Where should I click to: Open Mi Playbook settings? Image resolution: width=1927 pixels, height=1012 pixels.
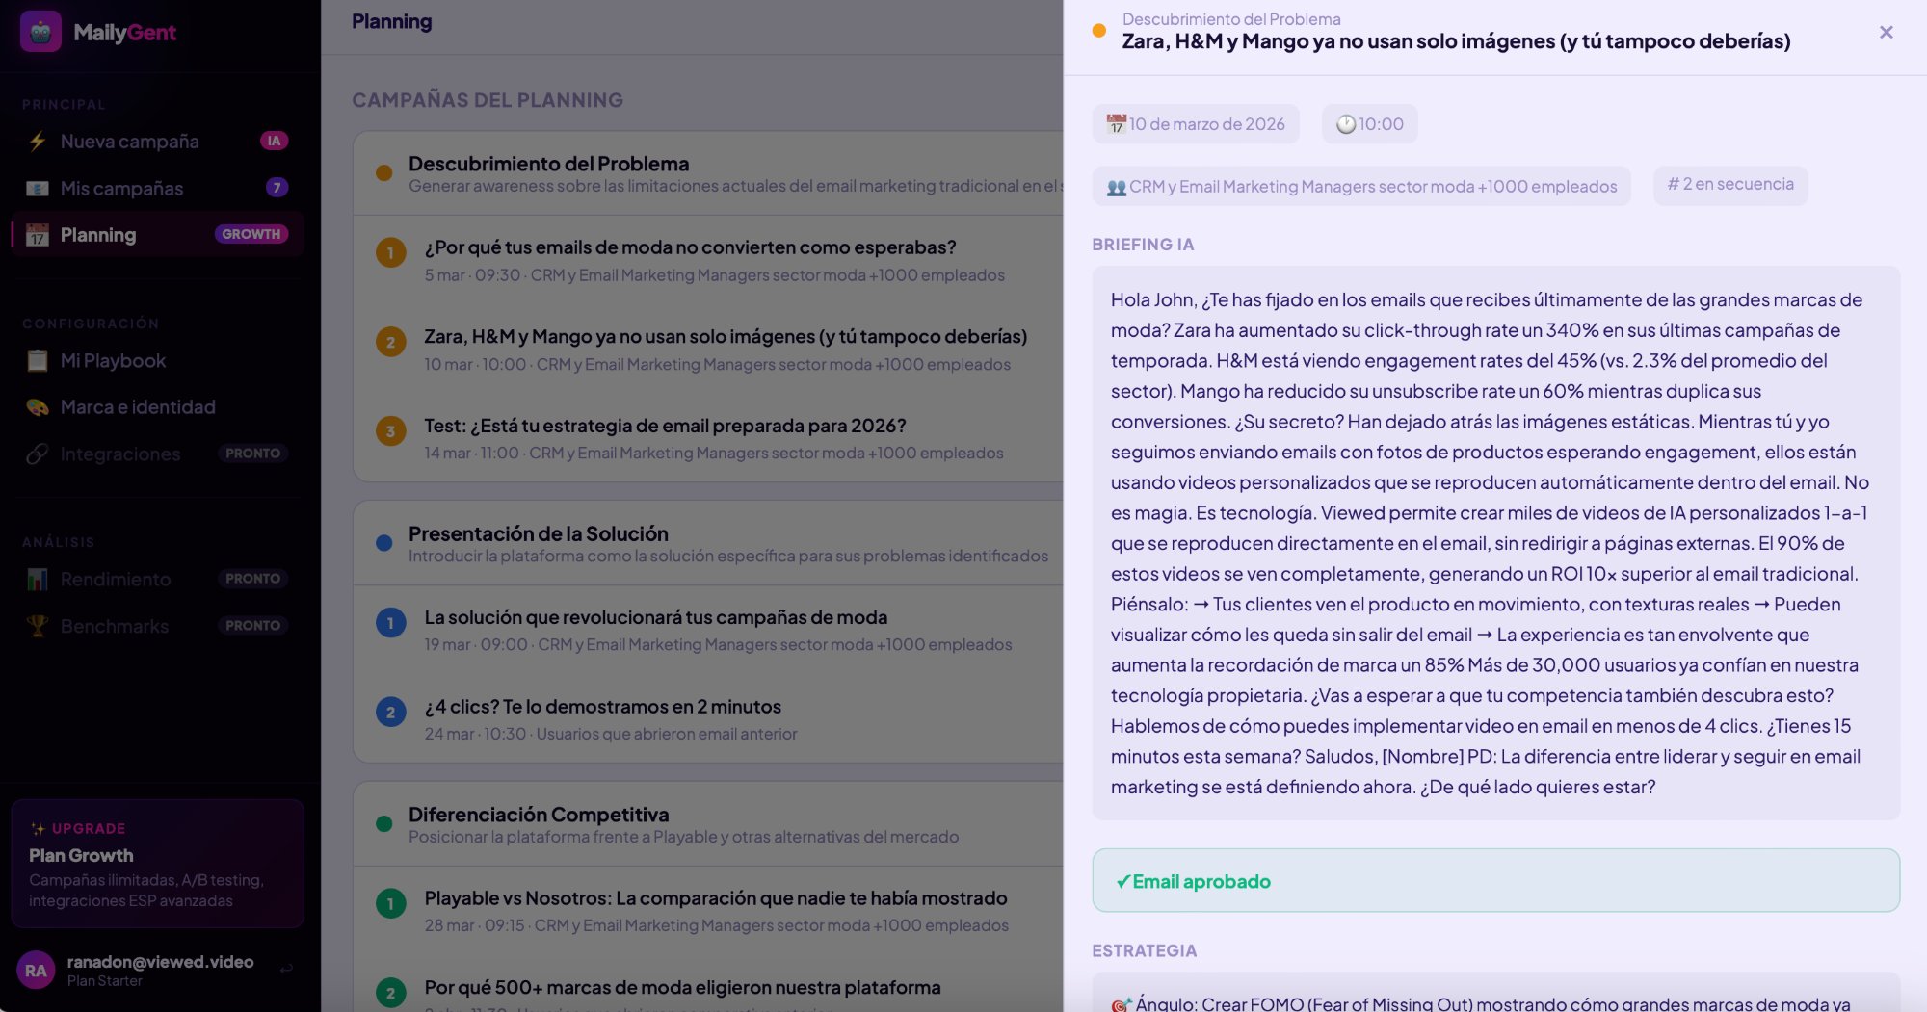158,361
